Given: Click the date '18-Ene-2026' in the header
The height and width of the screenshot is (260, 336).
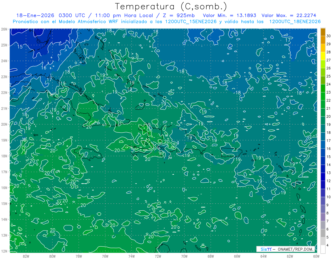Looking at the screenshot, I should pyautogui.click(x=35, y=15).
